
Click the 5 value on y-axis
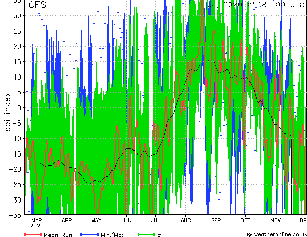pos(19,92)
